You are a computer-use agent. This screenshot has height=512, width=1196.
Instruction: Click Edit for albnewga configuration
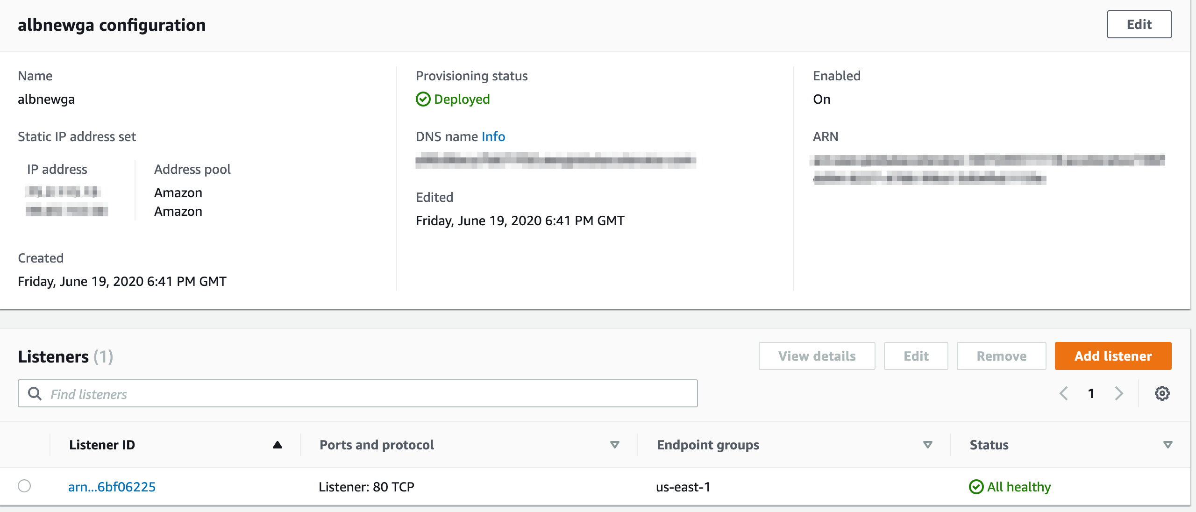tap(1139, 24)
